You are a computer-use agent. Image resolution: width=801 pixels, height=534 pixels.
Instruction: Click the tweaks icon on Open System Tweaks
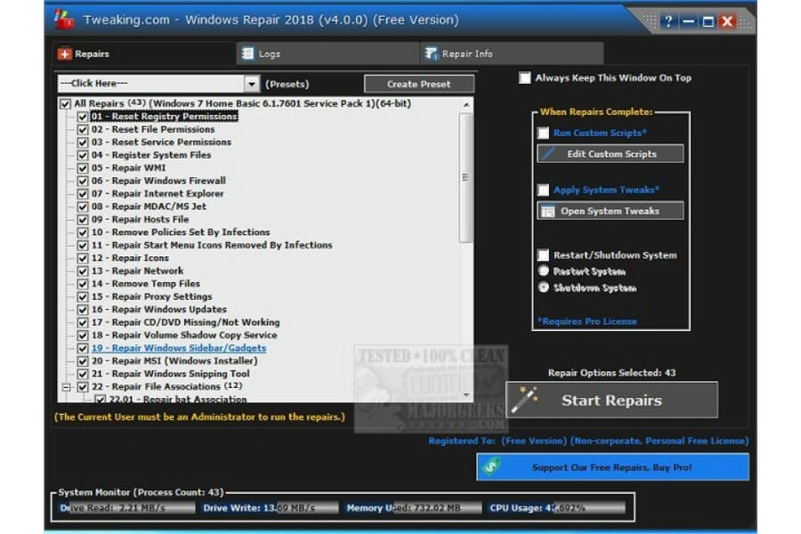547,211
